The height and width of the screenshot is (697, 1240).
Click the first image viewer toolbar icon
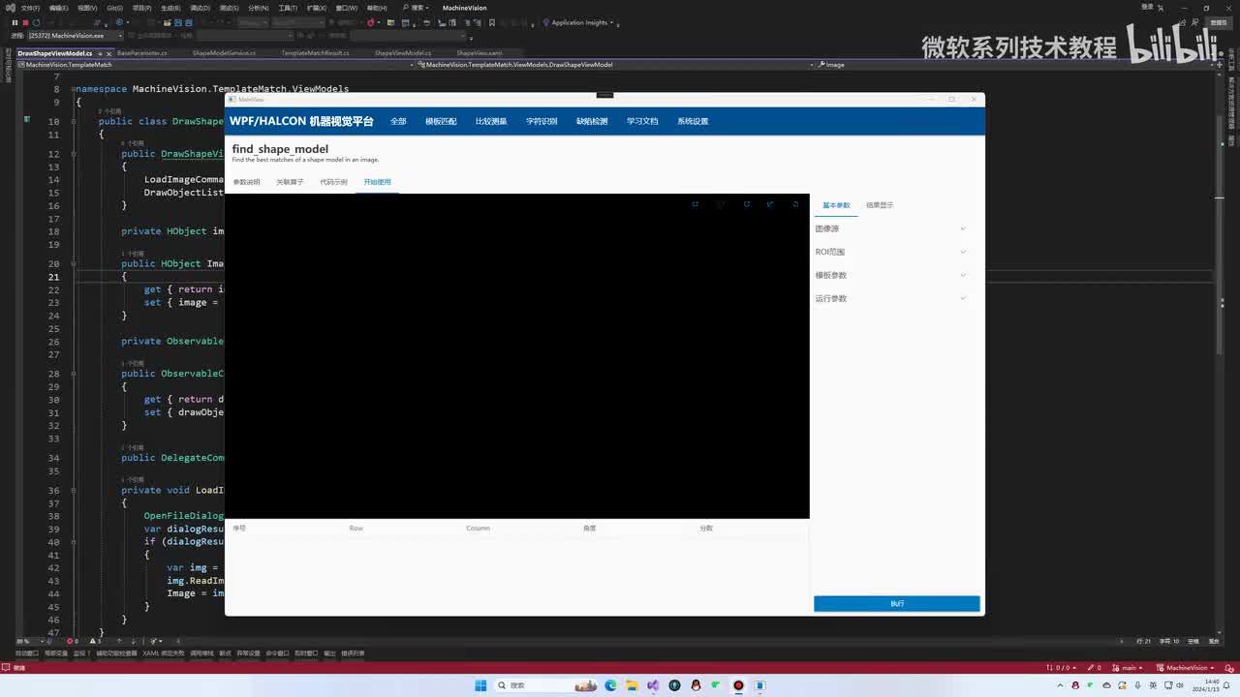695,204
